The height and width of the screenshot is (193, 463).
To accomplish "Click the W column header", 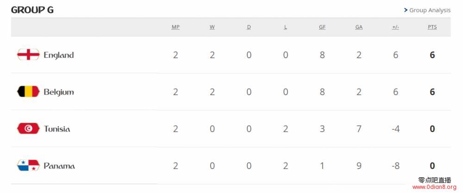I will pos(213,27).
